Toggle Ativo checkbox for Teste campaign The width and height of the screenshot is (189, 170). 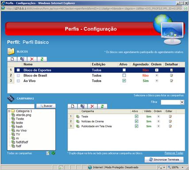pos(136,116)
